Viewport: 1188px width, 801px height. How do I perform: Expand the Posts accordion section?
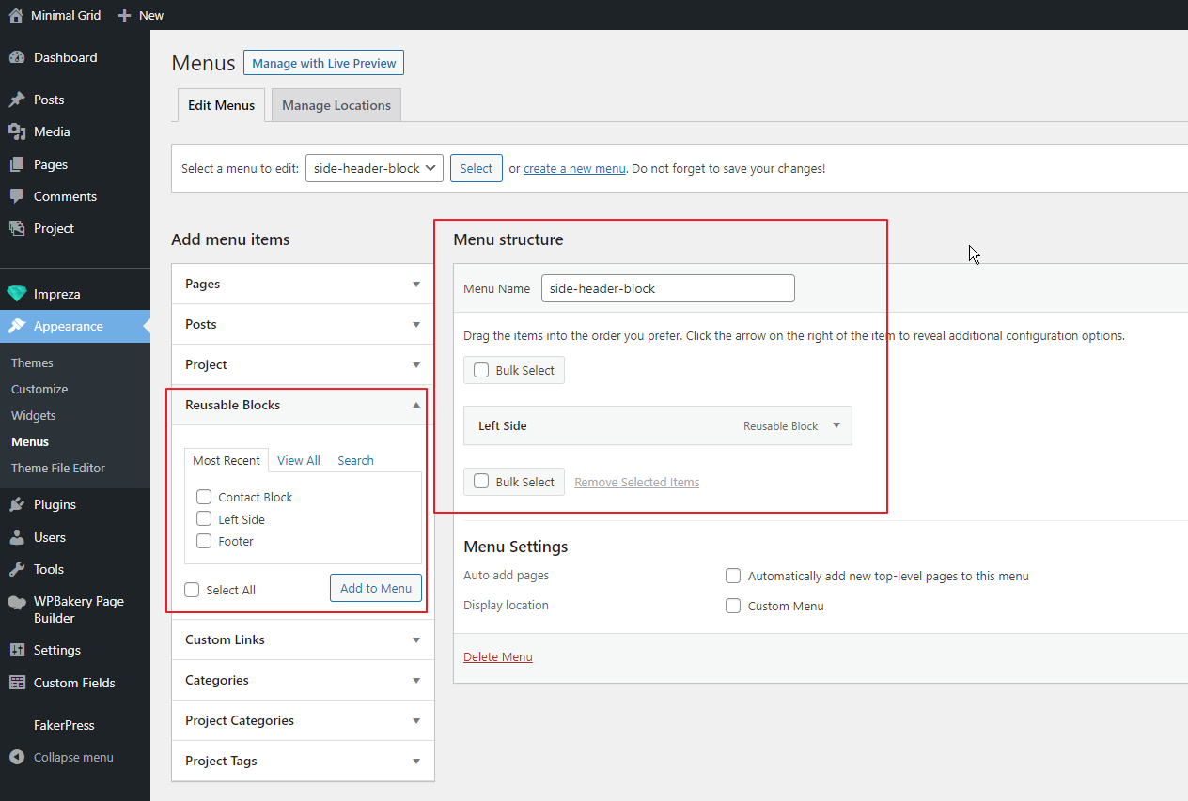[303, 324]
